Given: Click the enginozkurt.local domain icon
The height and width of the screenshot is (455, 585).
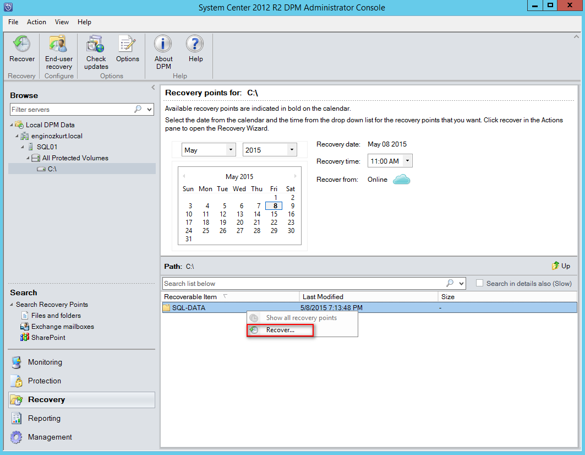Looking at the screenshot, I should coord(25,136).
